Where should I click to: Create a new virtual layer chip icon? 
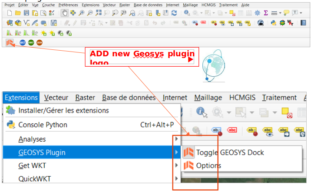point(43,23)
